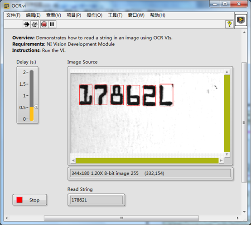Click the Run Continuously icon
Image resolution: width=251 pixels, height=225 pixels.
point(34,24)
